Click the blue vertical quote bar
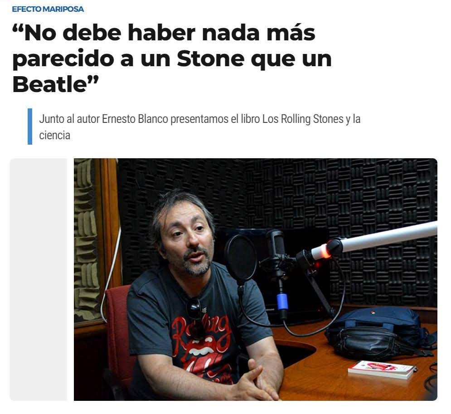The image size is (451, 414). [29, 127]
